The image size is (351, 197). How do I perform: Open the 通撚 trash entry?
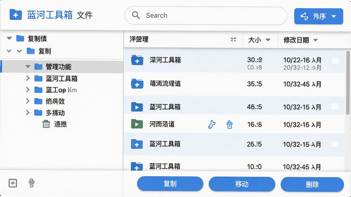(60, 124)
